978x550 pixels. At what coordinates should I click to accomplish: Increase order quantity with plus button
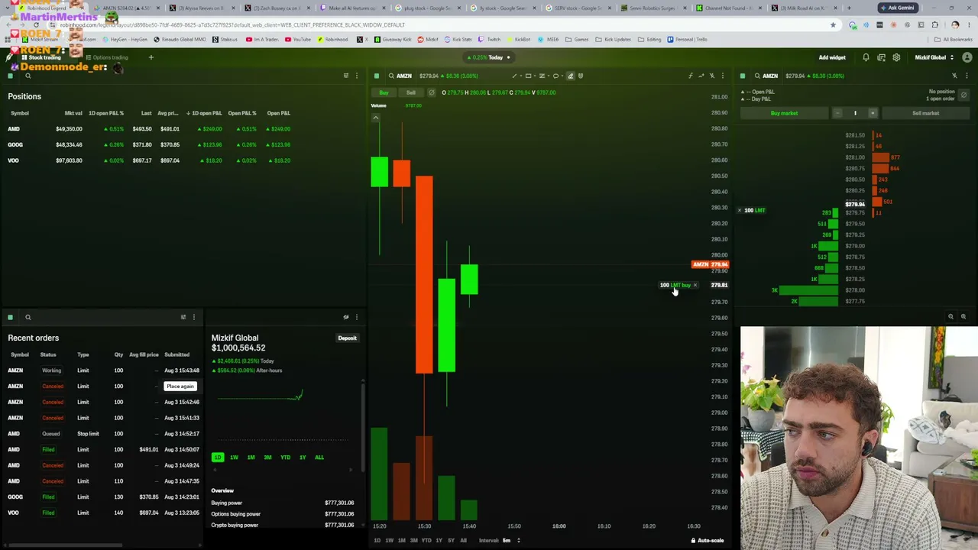pyautogui.click(x=873, y=113)
